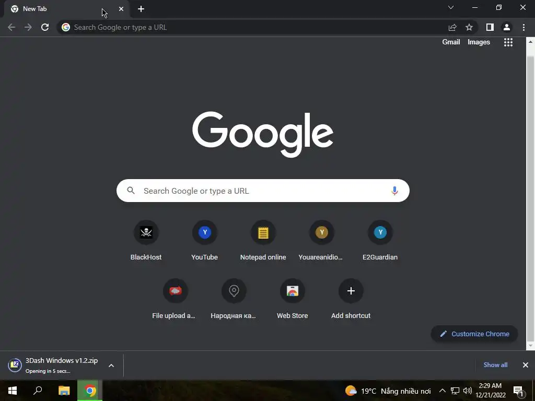Reload the page with the refresh icon
535x401 pixels.
coord(45,27)
